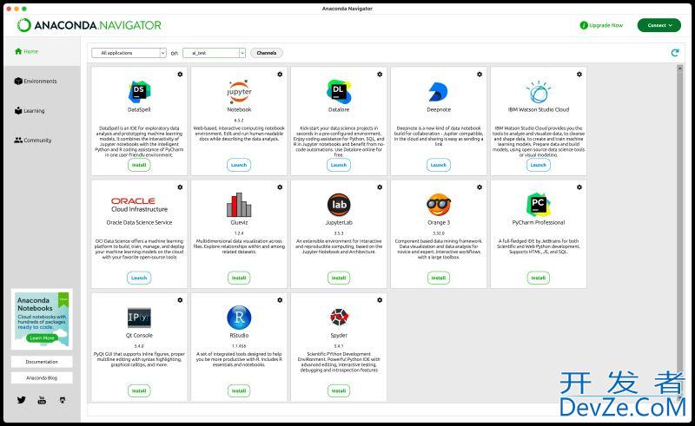Viewport: 695px width, 426px height.
Task: Click the JupyterLab lab icon
Action: 339,205
